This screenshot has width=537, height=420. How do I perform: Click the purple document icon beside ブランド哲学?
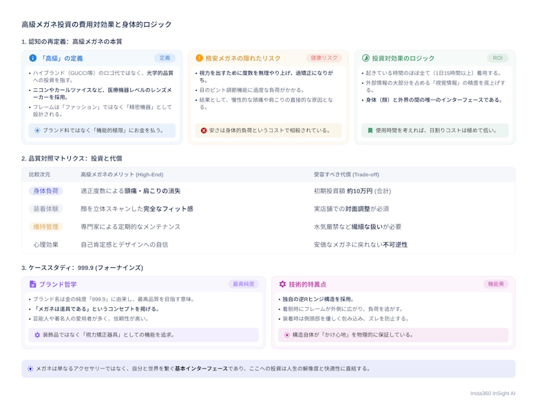pyautogui.click(x=33, y=284)
